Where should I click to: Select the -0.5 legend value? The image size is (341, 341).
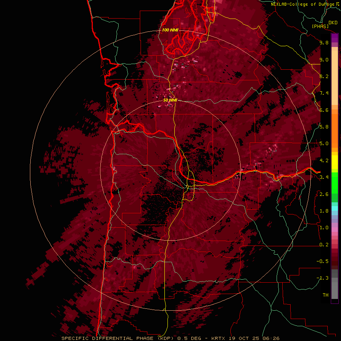322,261
